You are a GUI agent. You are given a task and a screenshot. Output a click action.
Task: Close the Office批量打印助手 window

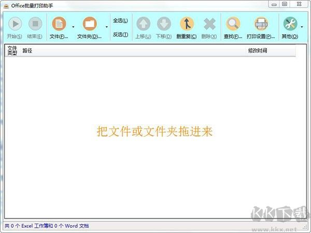pyautogui.click(x=299, y=4)
